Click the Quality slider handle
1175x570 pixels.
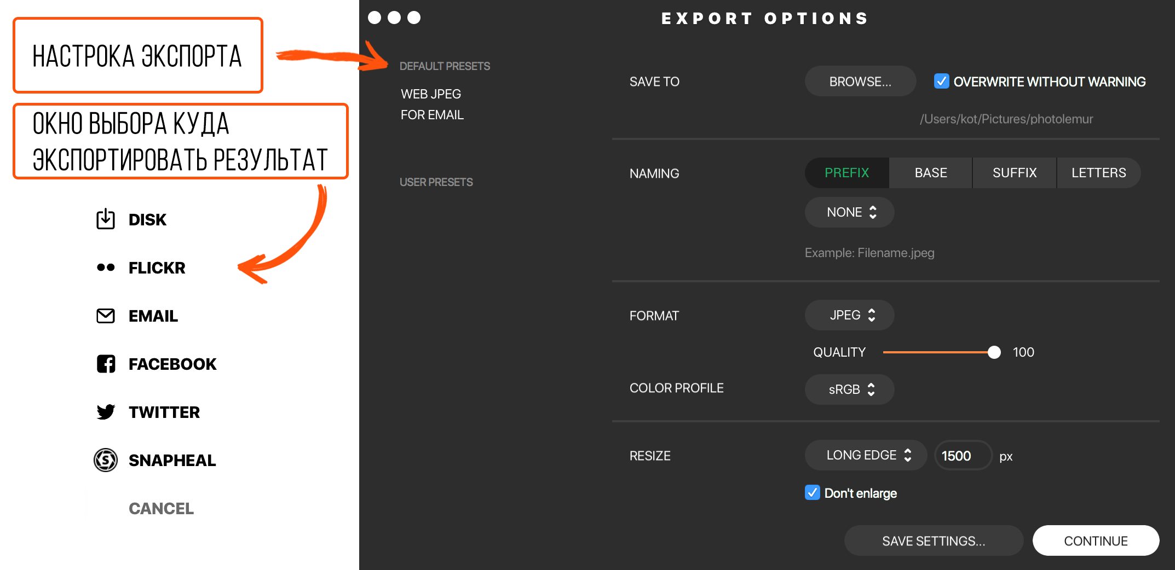click(994, 352)
